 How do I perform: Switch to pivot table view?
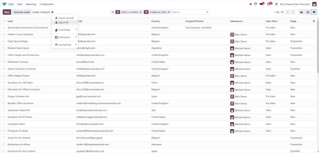point(308,12)
